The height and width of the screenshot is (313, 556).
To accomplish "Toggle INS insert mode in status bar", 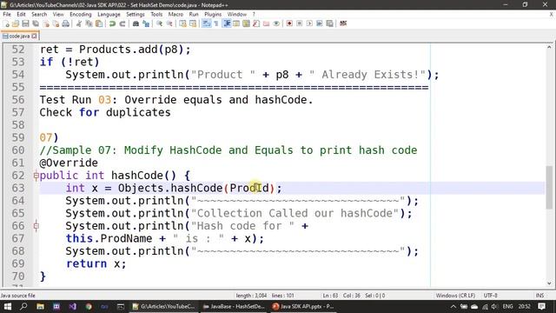I will coord(539,296).
